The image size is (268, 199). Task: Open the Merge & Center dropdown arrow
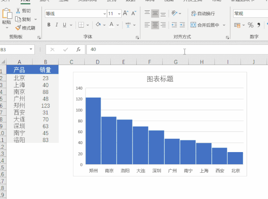224,25
